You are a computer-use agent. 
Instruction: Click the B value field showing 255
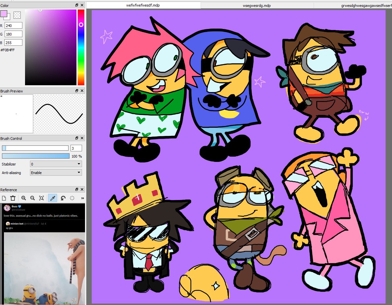click(x=14, y=42)
